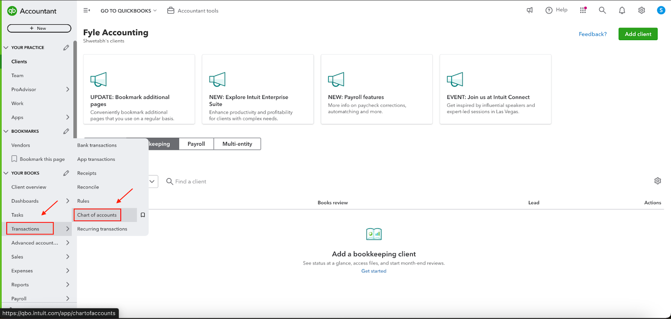
Task: Open Clients in sidebar
Action: (x=19, y=62)
